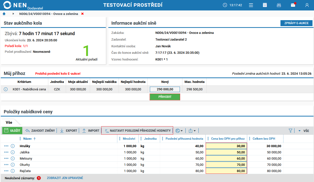
Task: Edit Rajčata price field 80,00
Action: (x=226, y=171)
